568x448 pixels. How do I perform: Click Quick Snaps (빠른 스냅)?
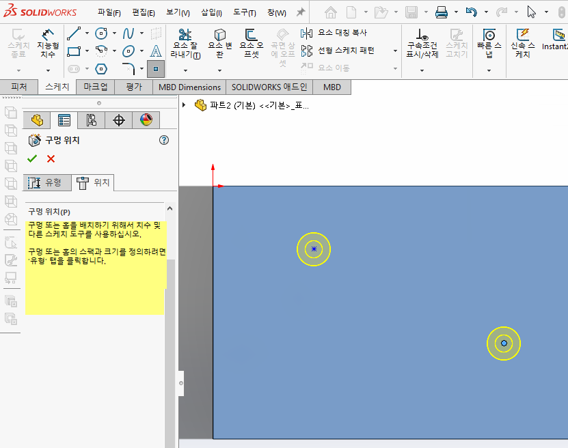click(489, 44)
